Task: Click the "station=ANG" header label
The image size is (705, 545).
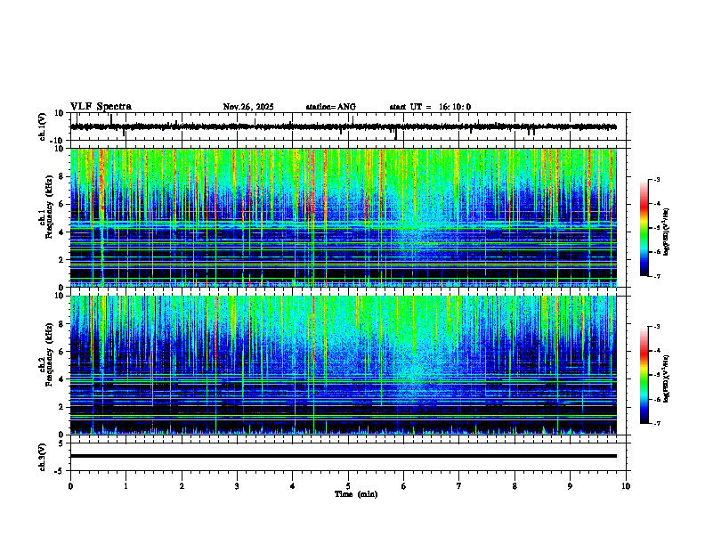Action: tap(331, 107)
